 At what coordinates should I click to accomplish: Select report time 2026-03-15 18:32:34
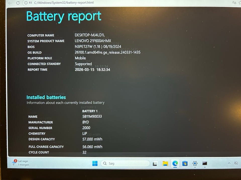click(92, 69)
